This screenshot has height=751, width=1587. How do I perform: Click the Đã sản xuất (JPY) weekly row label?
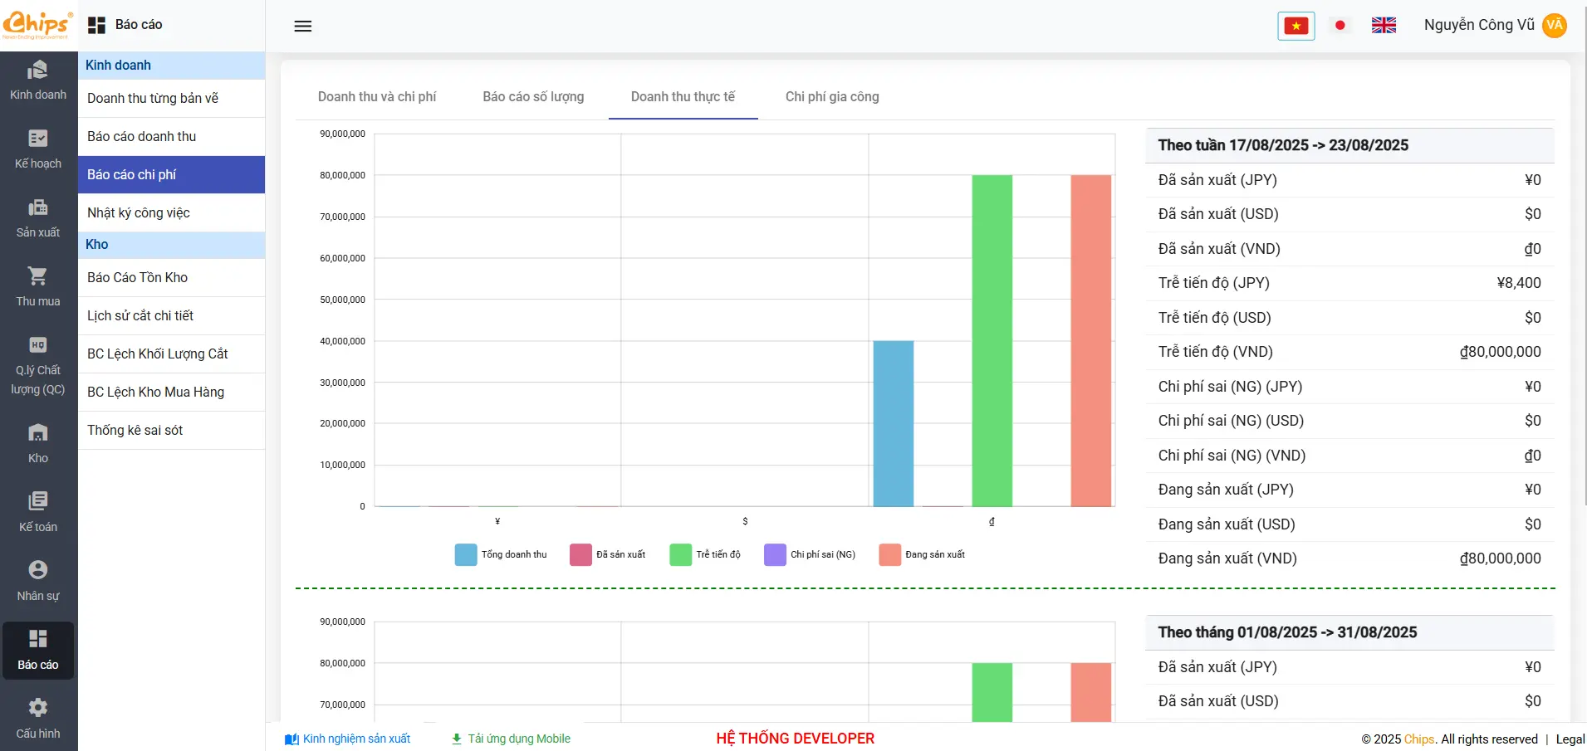1217,180
